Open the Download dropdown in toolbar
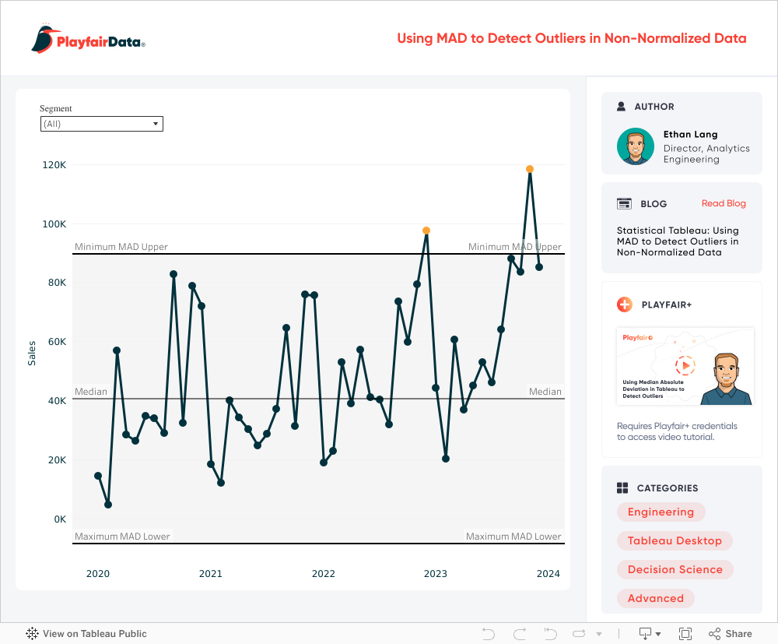The width and height of the screenshot is (778, 644). tap(650, 634)
